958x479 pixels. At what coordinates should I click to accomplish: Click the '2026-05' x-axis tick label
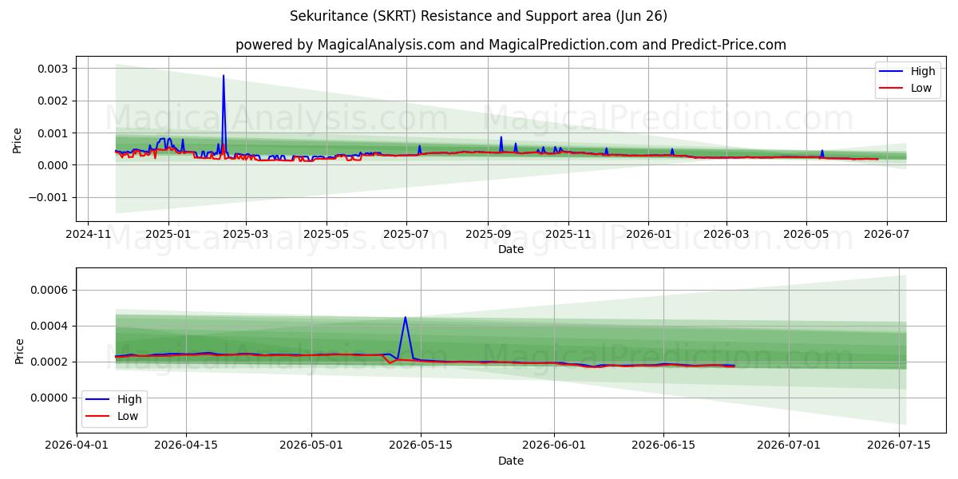pyautogui.click(x=806, y=234)
